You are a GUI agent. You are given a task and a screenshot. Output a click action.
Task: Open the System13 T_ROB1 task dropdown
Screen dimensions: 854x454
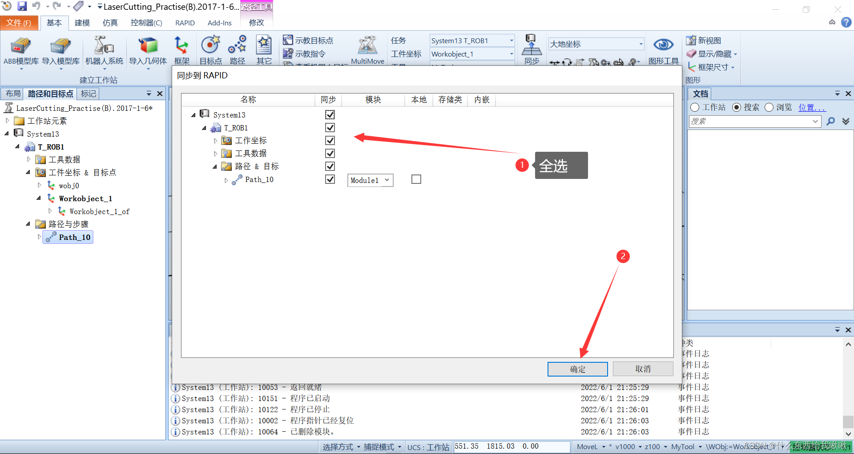(472, 41)
